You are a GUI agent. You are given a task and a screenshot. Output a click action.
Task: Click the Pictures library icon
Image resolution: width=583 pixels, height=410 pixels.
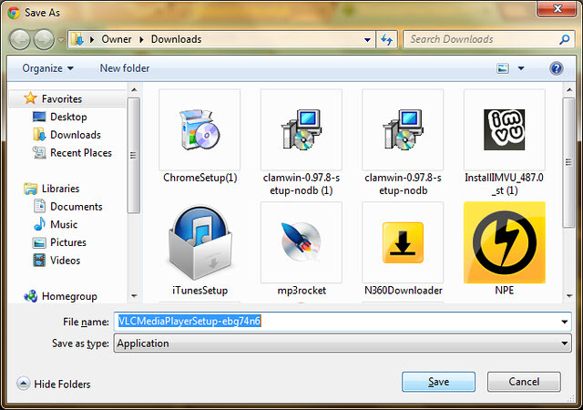tap(39, 242)
